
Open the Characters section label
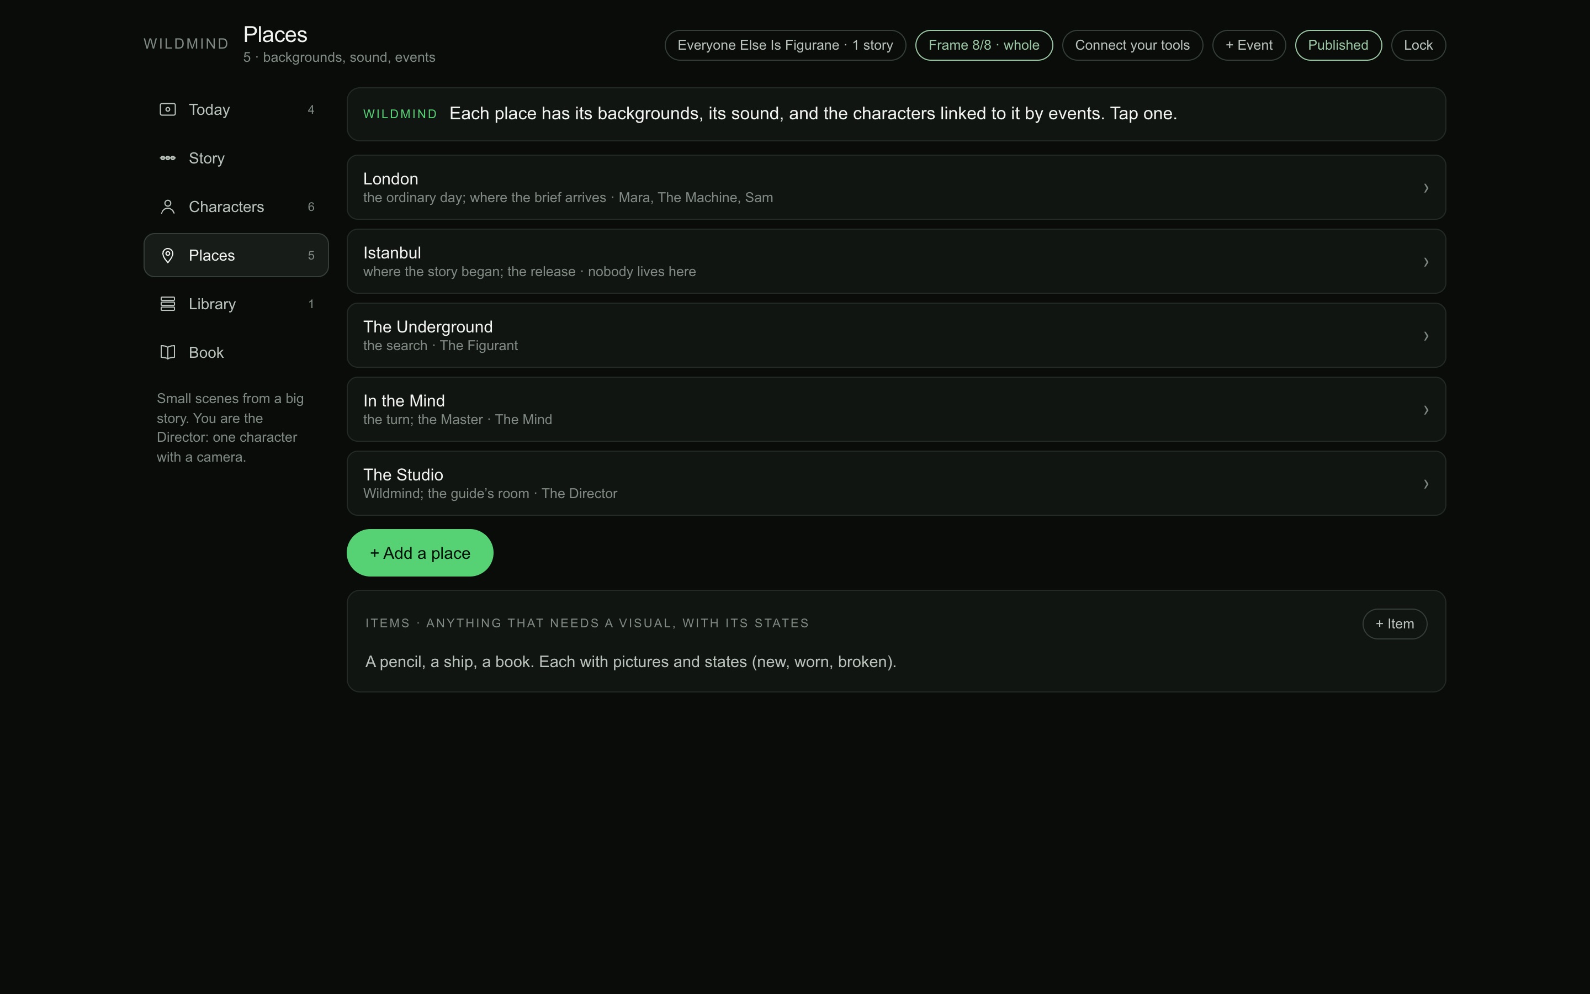(226, 207)
